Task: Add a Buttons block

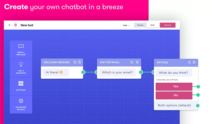Action: 21,86
